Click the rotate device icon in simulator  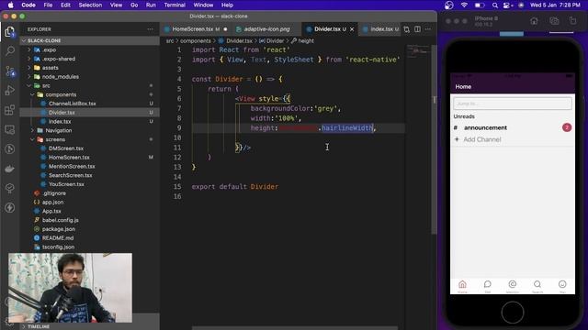pos(572,21)
